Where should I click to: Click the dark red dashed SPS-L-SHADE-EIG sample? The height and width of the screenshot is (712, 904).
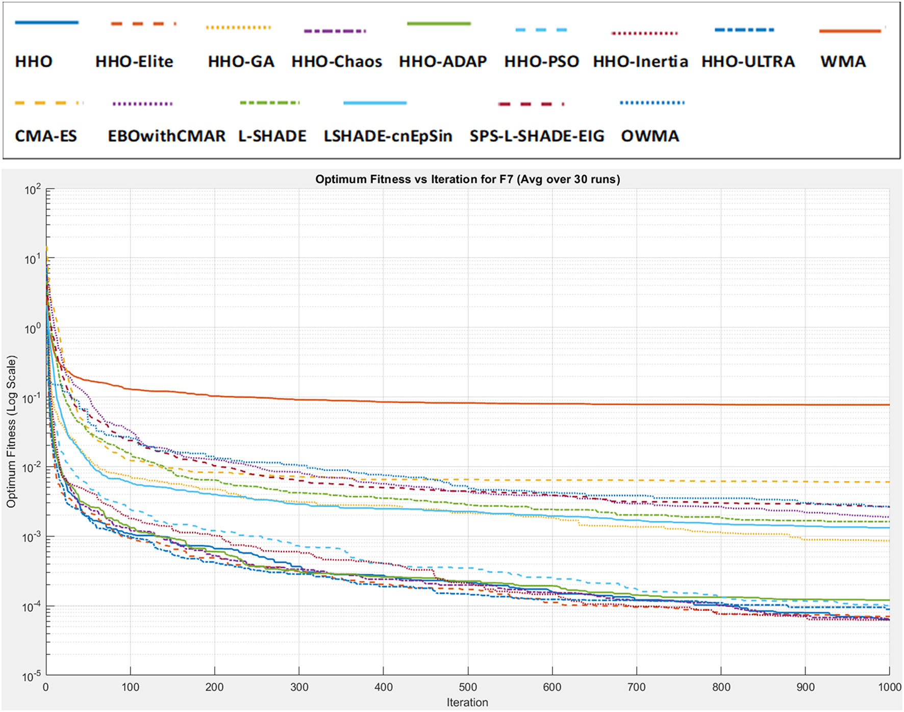click(531, 104)
